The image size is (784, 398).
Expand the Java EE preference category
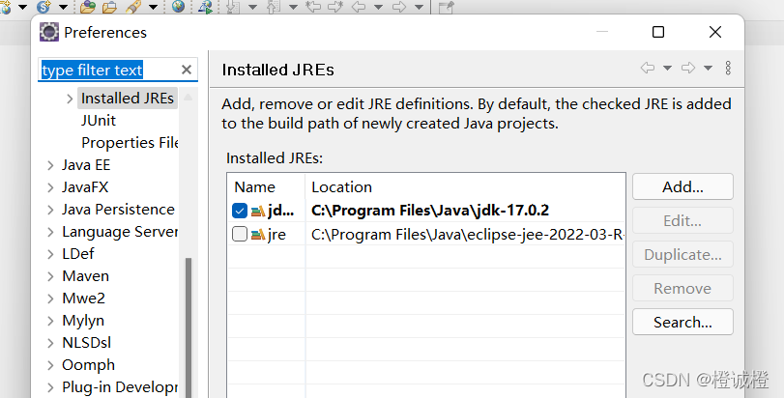pos(50,165)
